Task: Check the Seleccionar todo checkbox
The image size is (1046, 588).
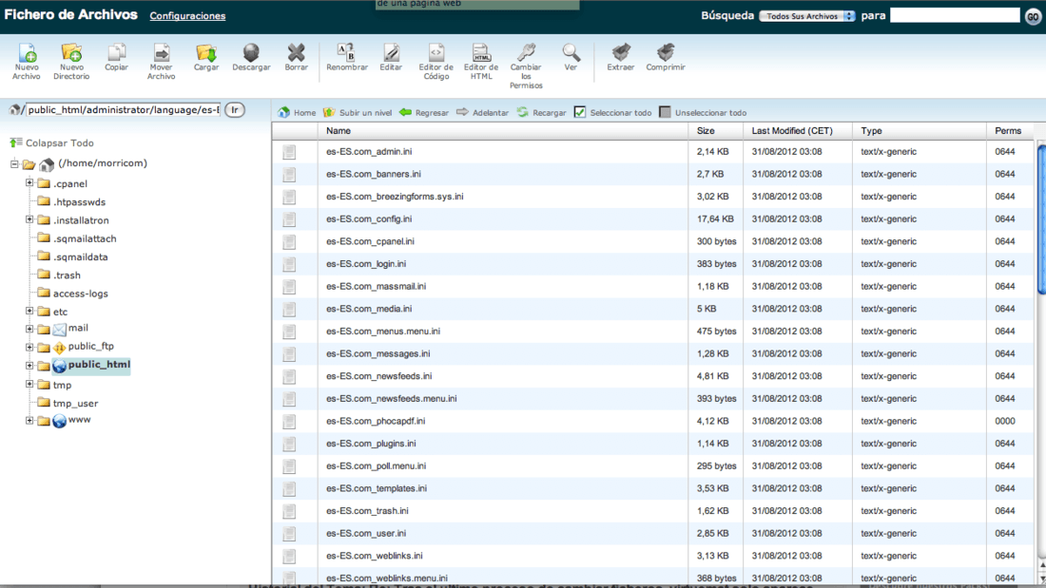Action: [580, 112]
